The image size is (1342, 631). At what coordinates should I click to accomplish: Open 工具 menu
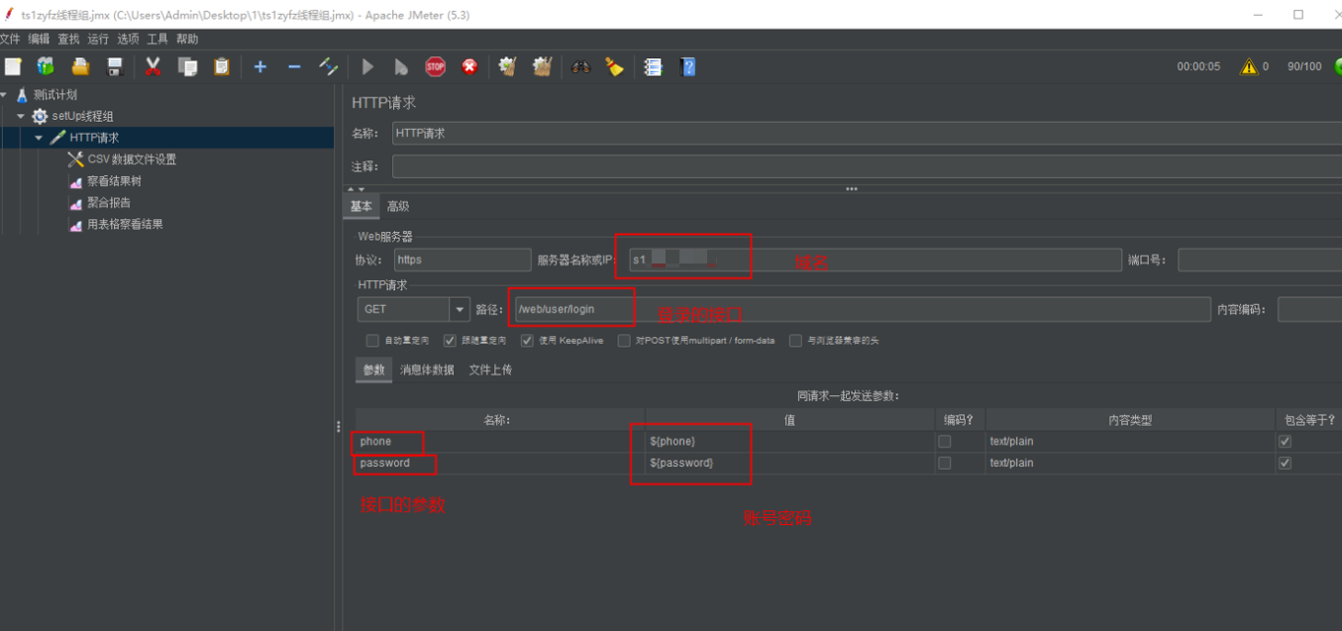(157, 39)
